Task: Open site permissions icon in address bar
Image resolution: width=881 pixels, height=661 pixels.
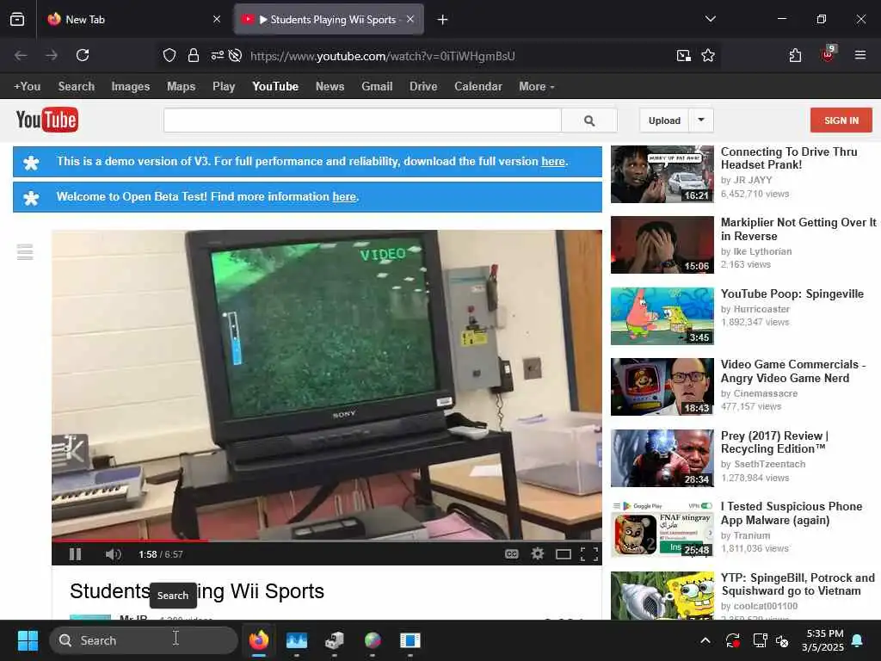Action: click(217, 55)
